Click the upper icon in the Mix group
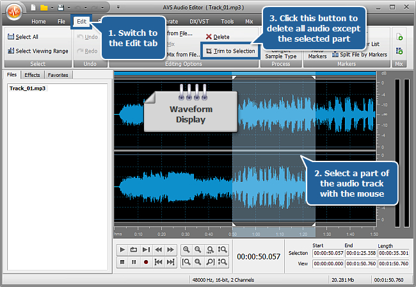 399,37
